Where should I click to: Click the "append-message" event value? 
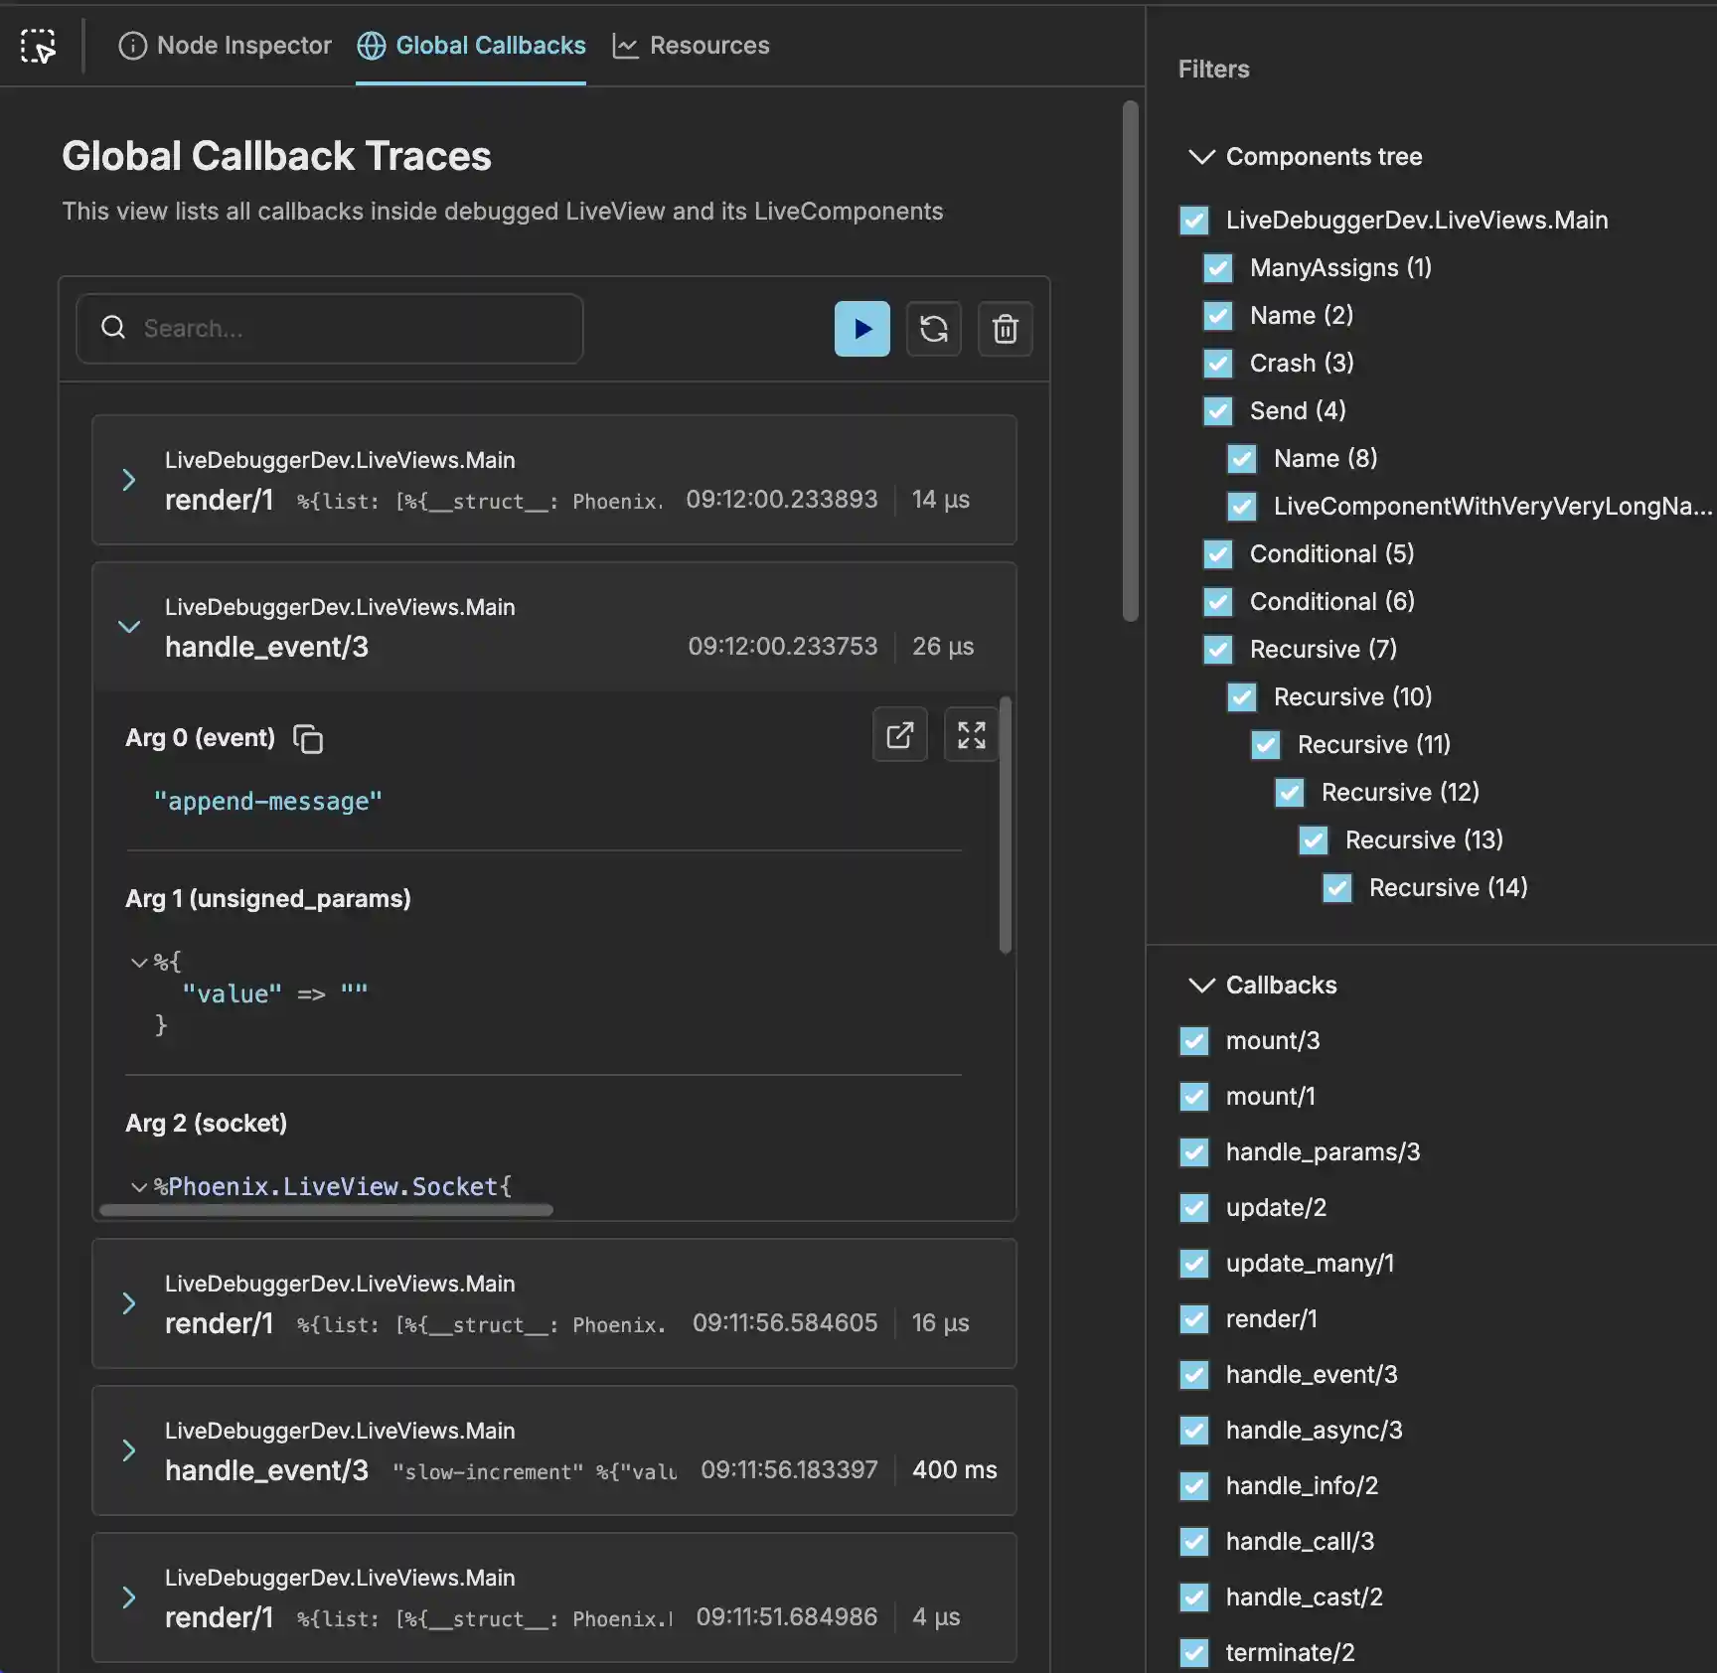point(267,802)
